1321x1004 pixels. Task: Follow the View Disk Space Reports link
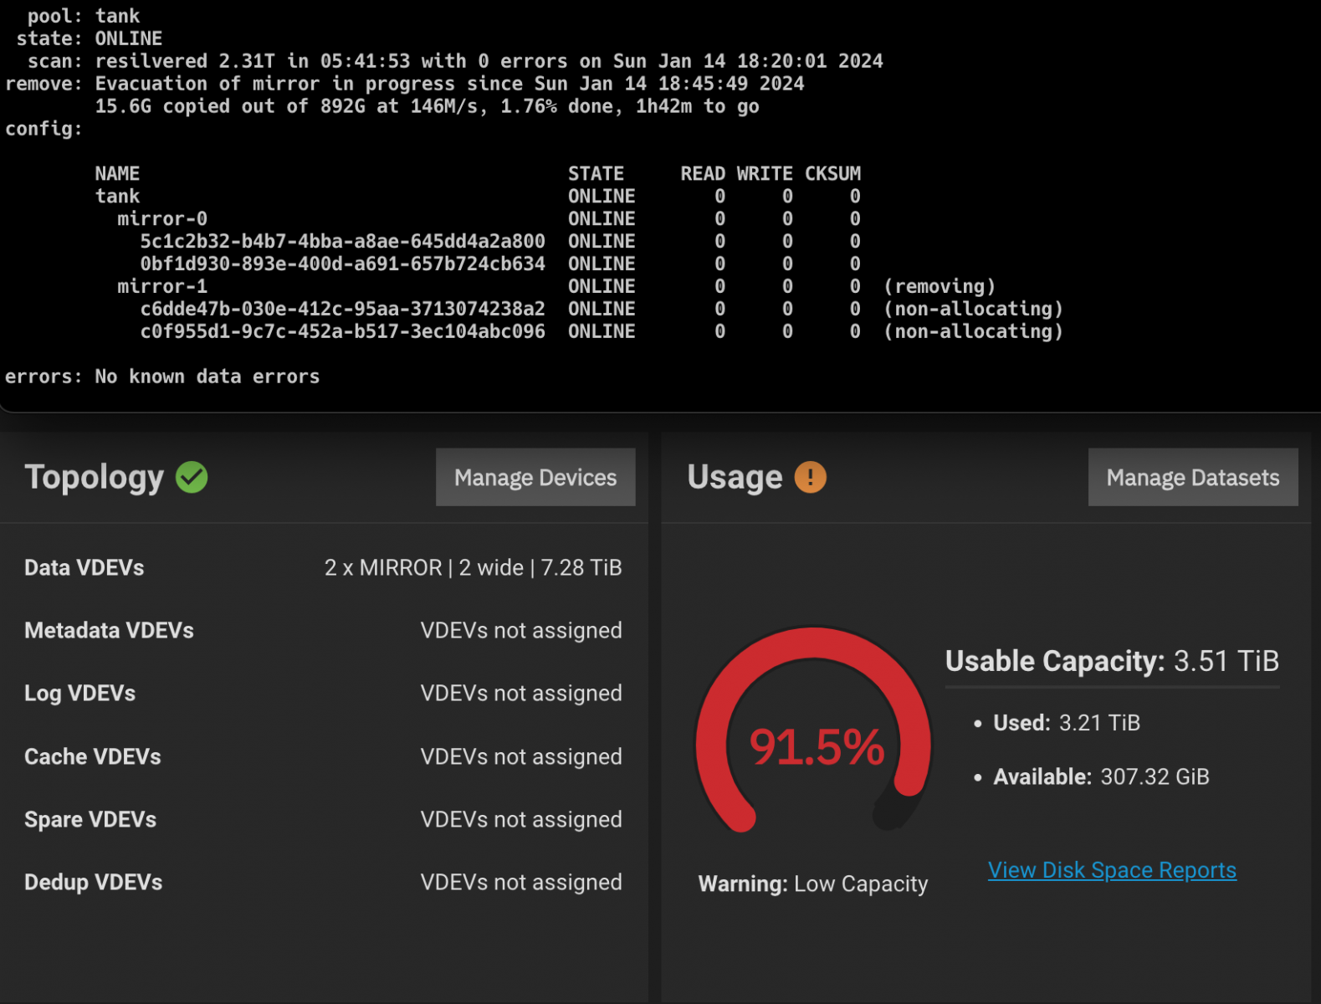click(x=1112, y=870)
